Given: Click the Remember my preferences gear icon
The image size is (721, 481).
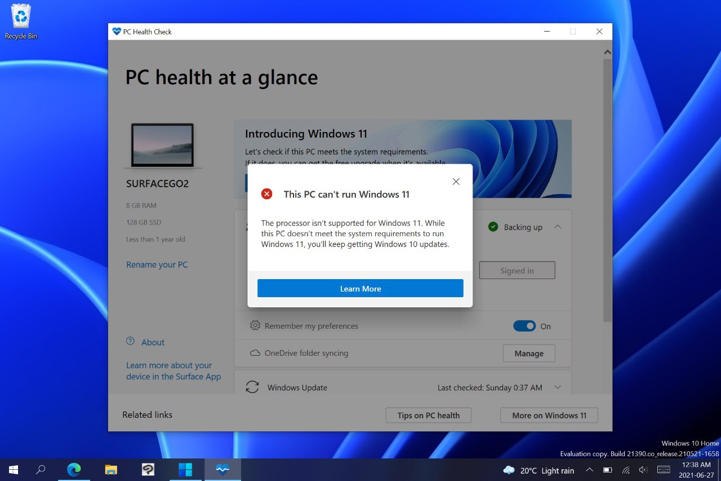Looking at the screenshot, I should pos(255,326).
